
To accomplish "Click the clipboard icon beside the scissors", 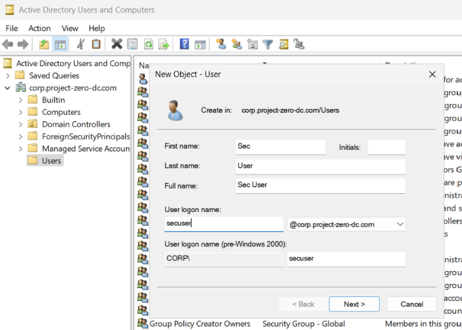I will point(96,44).
